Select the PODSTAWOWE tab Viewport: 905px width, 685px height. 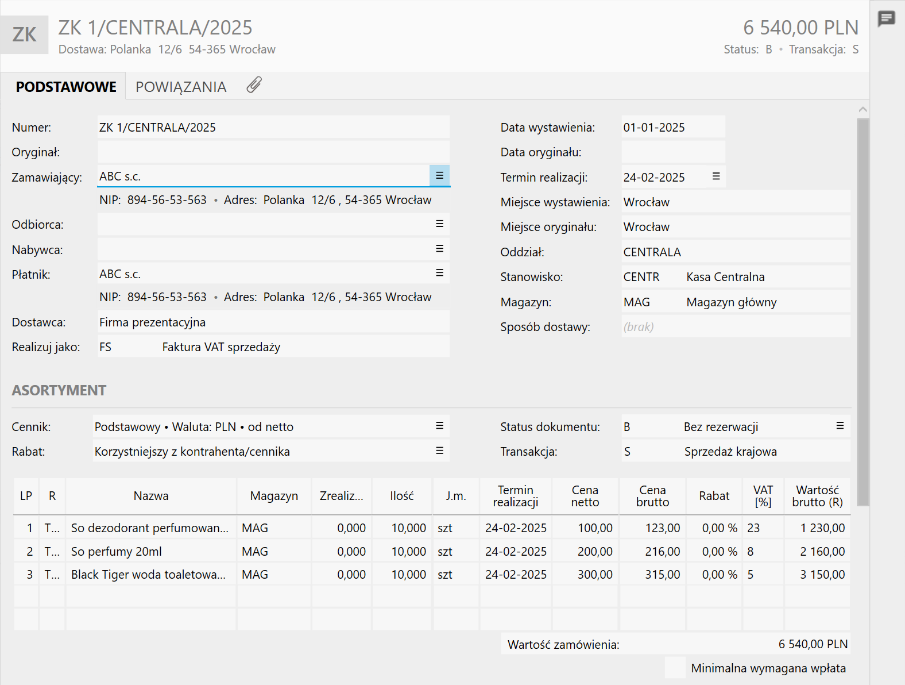click(x=66, y=87)
